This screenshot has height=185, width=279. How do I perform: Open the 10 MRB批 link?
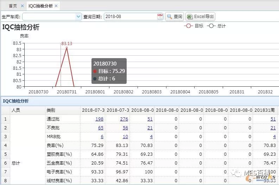tap(125, 137)
